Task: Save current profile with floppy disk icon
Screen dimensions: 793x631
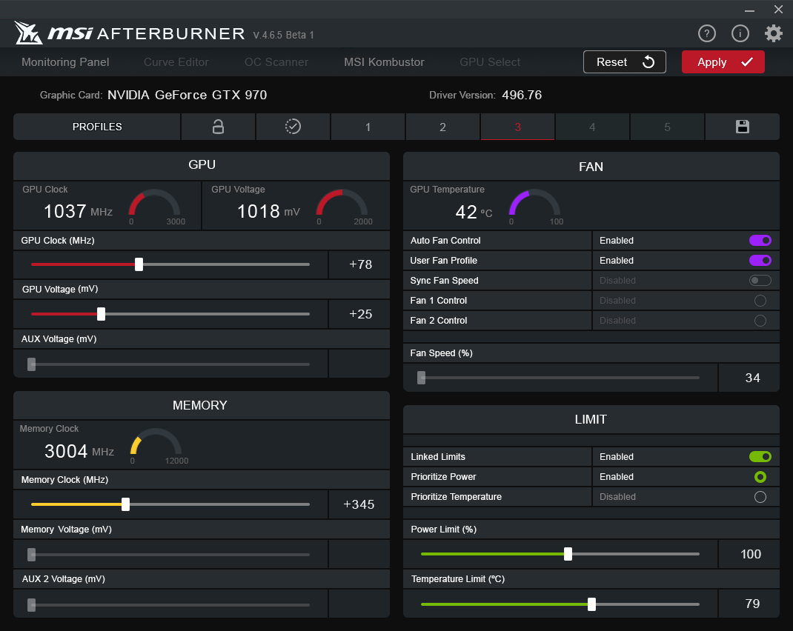Action: click(x=742, y=127)
